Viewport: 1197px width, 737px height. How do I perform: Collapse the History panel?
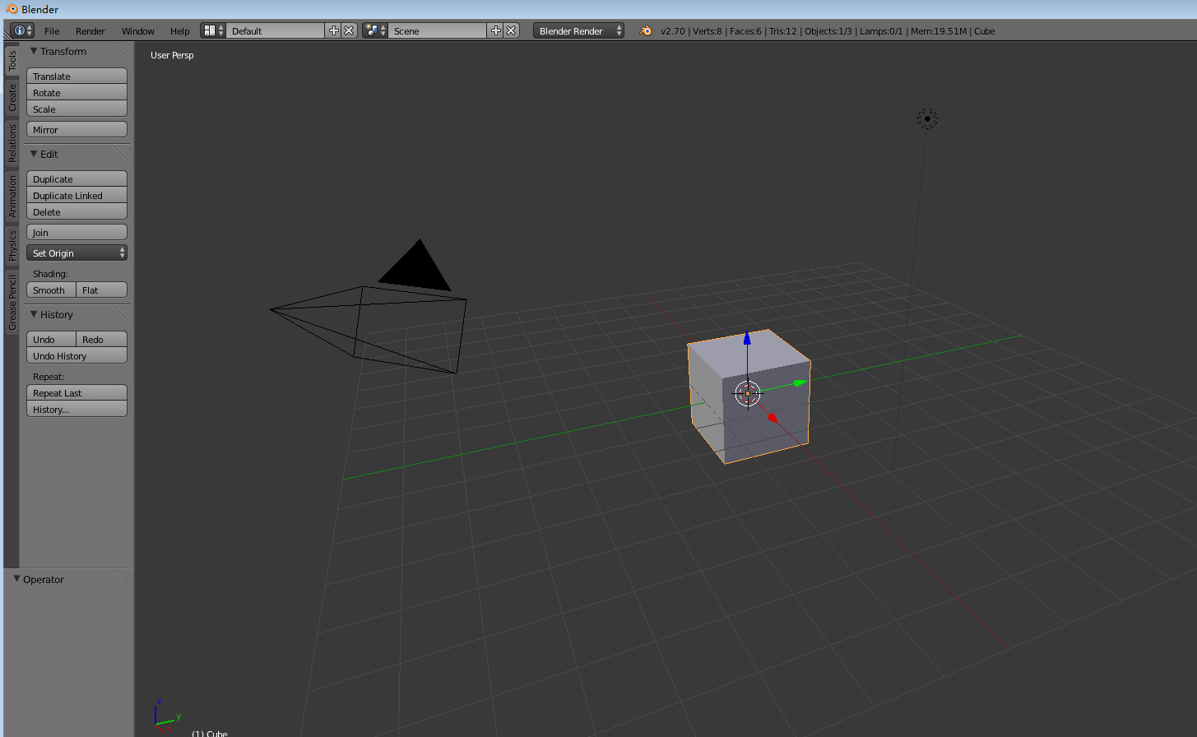(34, 314)
